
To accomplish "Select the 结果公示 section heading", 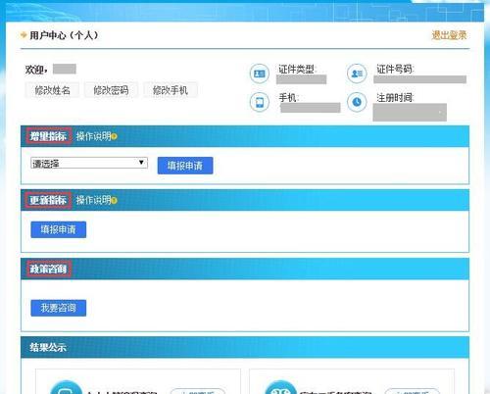I will pos(48,347).
